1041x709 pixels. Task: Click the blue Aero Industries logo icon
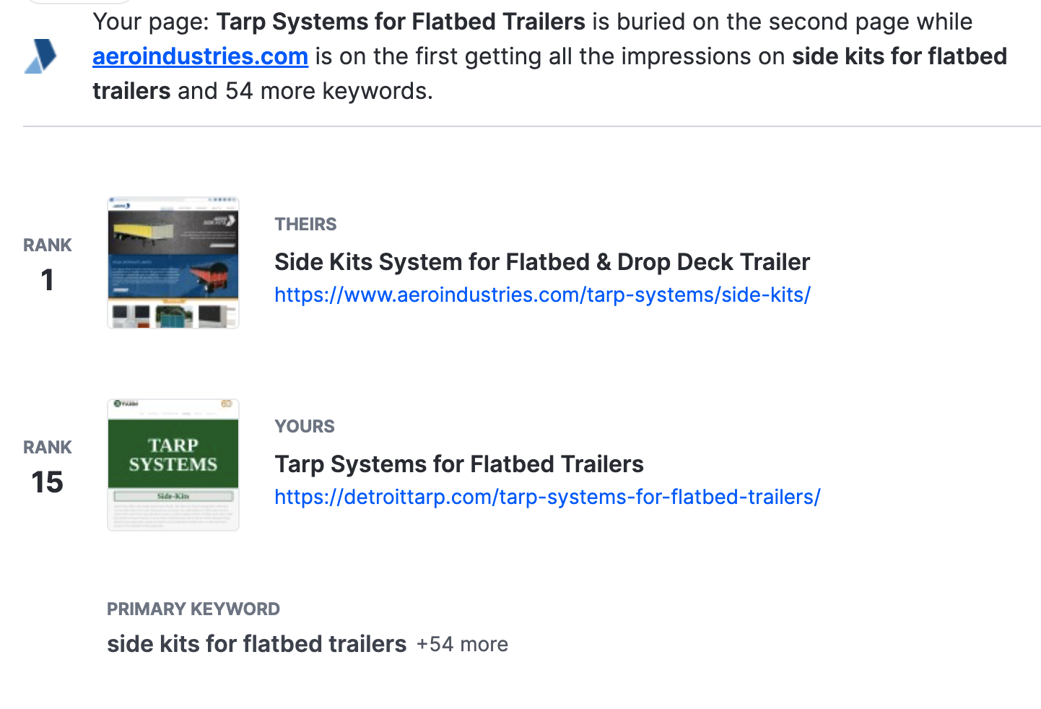pos(40,56)
